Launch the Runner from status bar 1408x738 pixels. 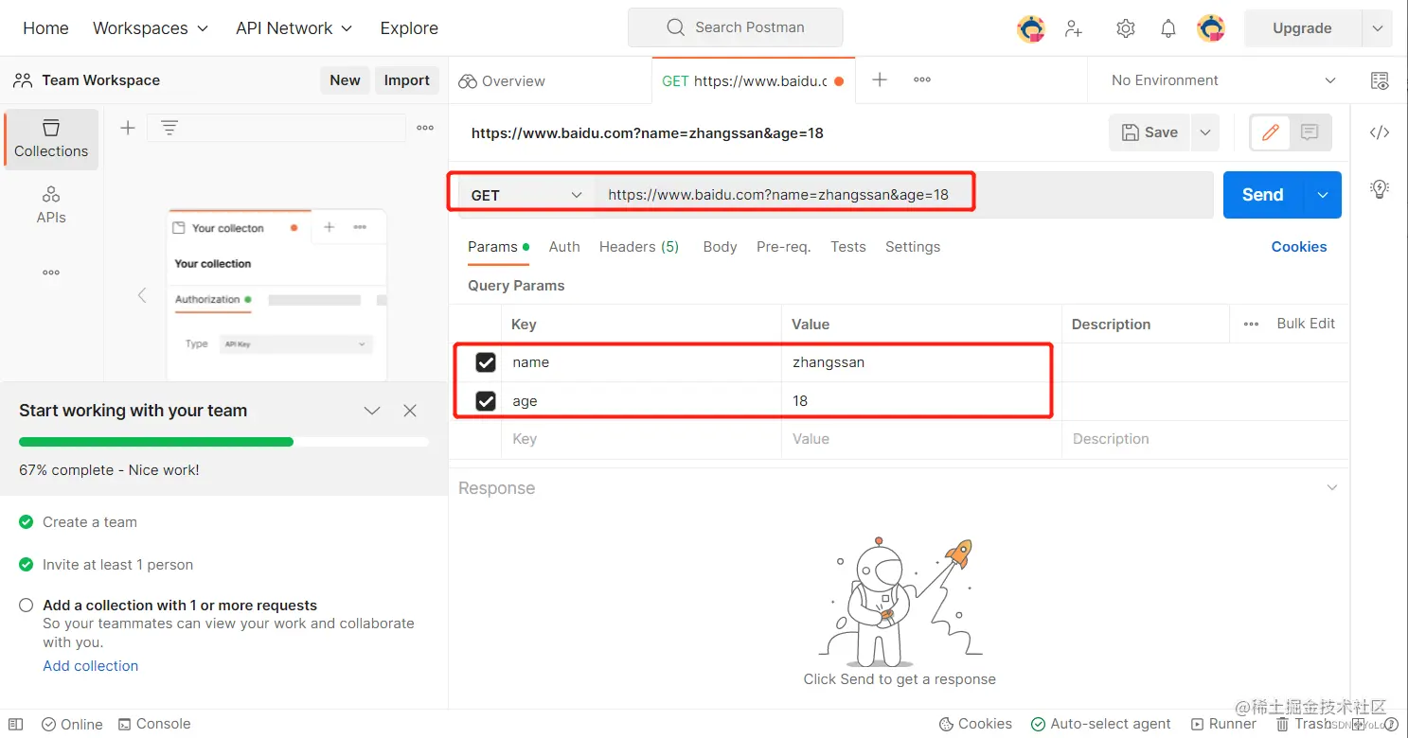(x=1223, y=724)
